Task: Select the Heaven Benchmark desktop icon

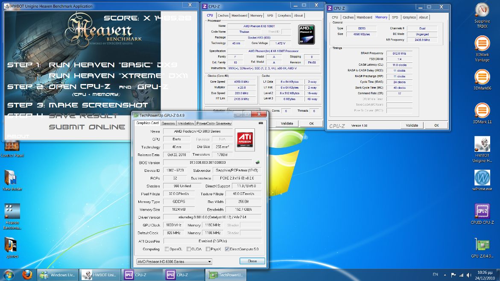Action: [12, 216]
